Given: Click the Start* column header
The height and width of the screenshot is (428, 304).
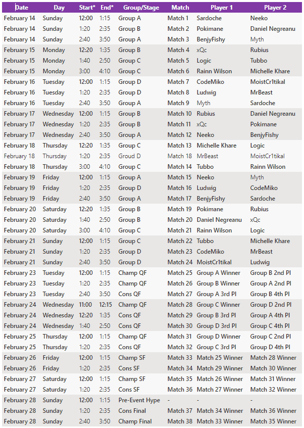Looking at the screenshot, I should pos(87,8).
